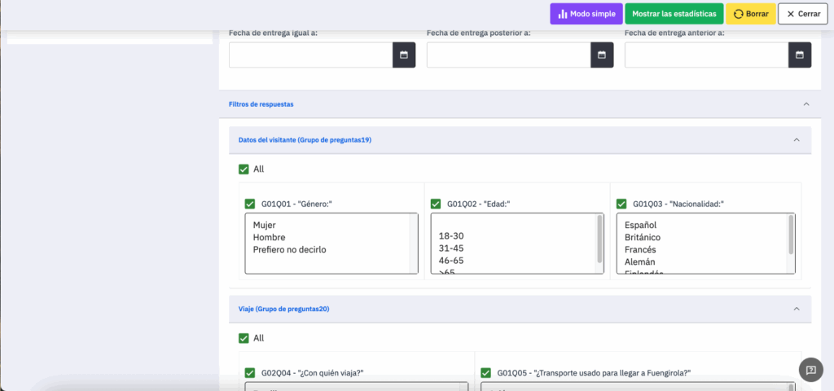Select 'Mujer' in the Género list
The image size is (834, 391).
pos(265,225)
